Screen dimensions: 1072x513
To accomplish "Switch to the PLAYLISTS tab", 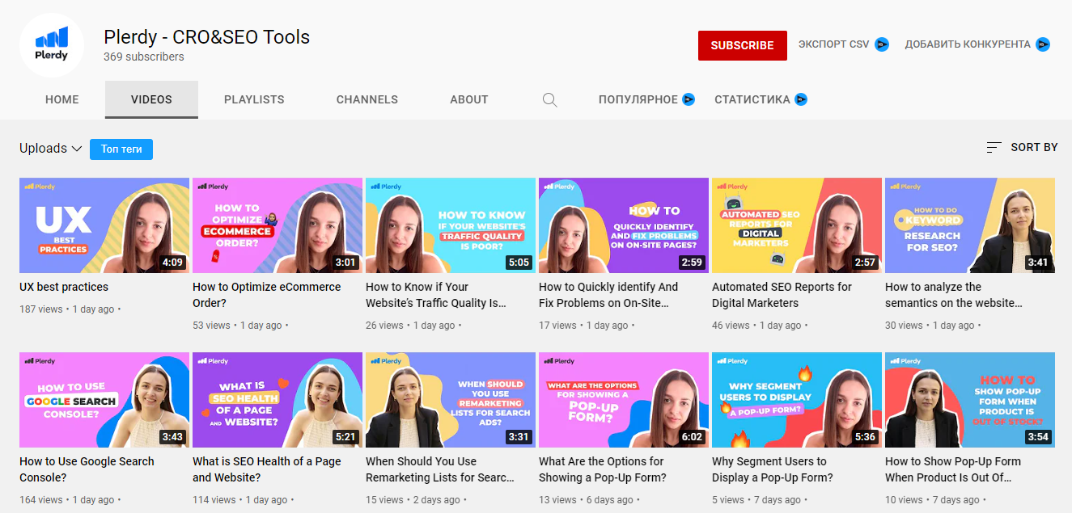I will pyautogui.click(x=254, y=99).
